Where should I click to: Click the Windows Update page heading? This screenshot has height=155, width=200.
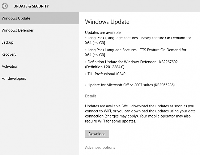(107, 22)
